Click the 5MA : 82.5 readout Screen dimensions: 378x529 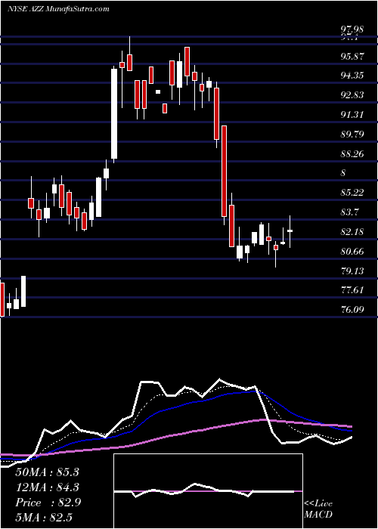click(x=44, y=518)
